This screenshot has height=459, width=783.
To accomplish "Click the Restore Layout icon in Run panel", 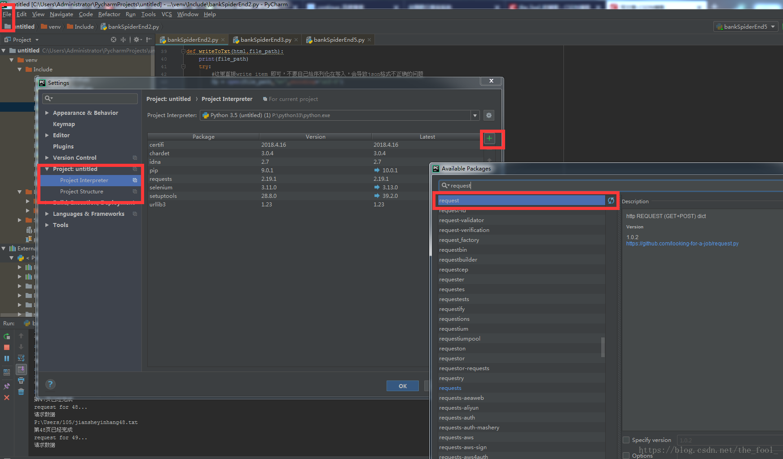I will pyautogui.click(x=7, y=372).
